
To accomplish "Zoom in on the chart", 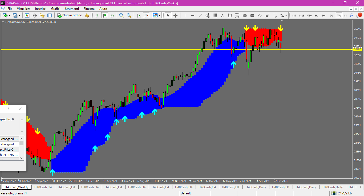I will [x=122, y=15].
